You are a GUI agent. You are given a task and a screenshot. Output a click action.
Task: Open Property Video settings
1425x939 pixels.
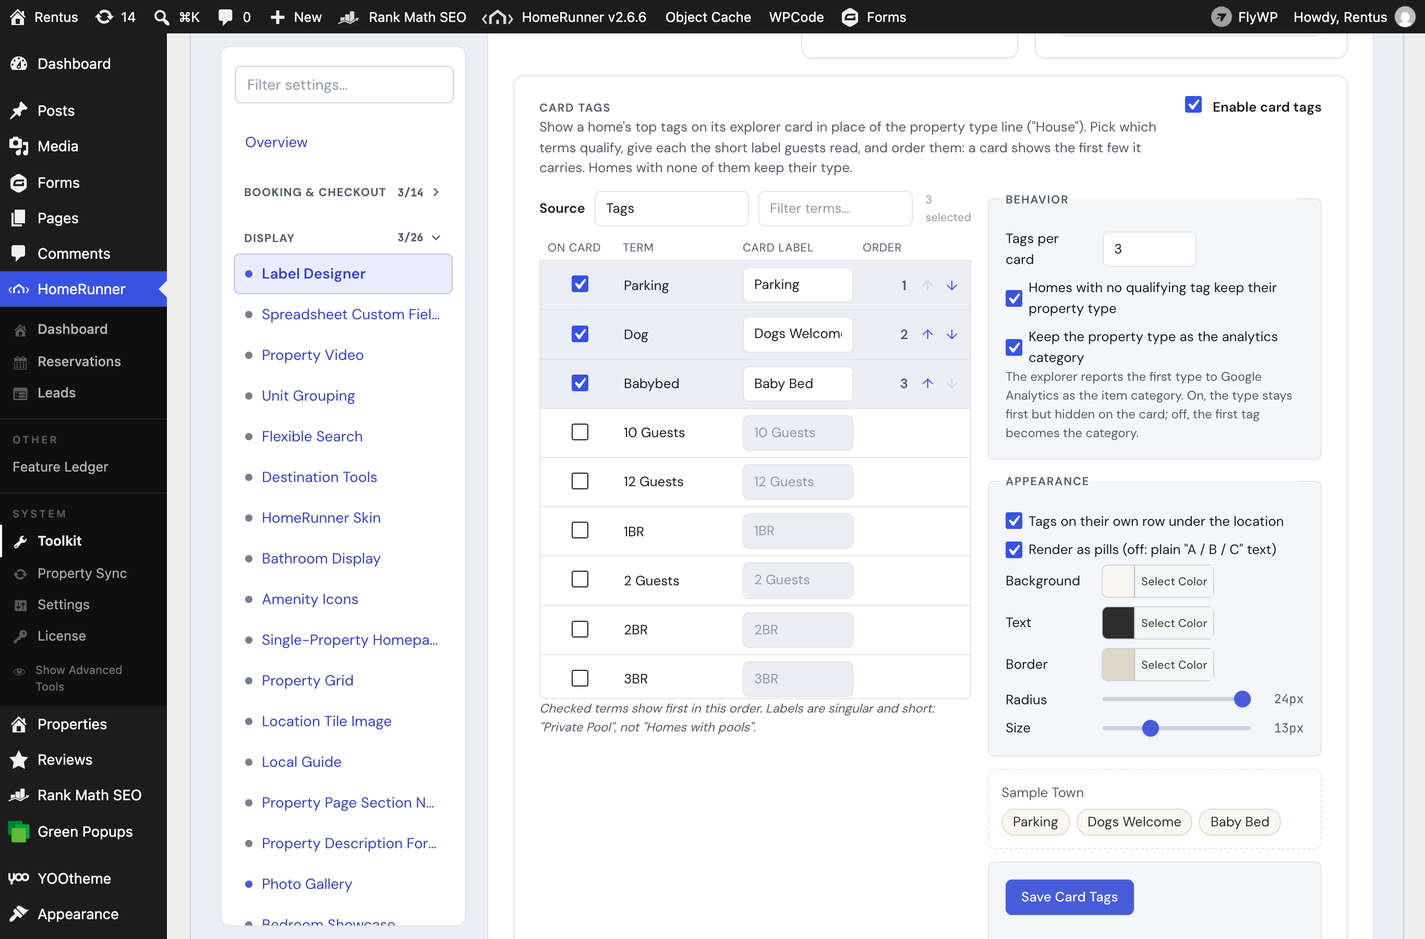pyautogui.click(x=312, y=355)
